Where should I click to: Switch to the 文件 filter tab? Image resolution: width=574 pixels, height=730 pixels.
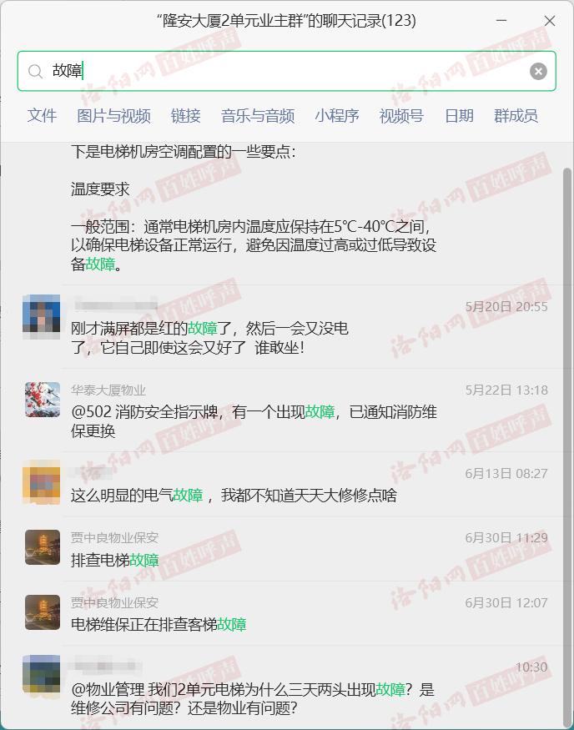coord(42,115)
